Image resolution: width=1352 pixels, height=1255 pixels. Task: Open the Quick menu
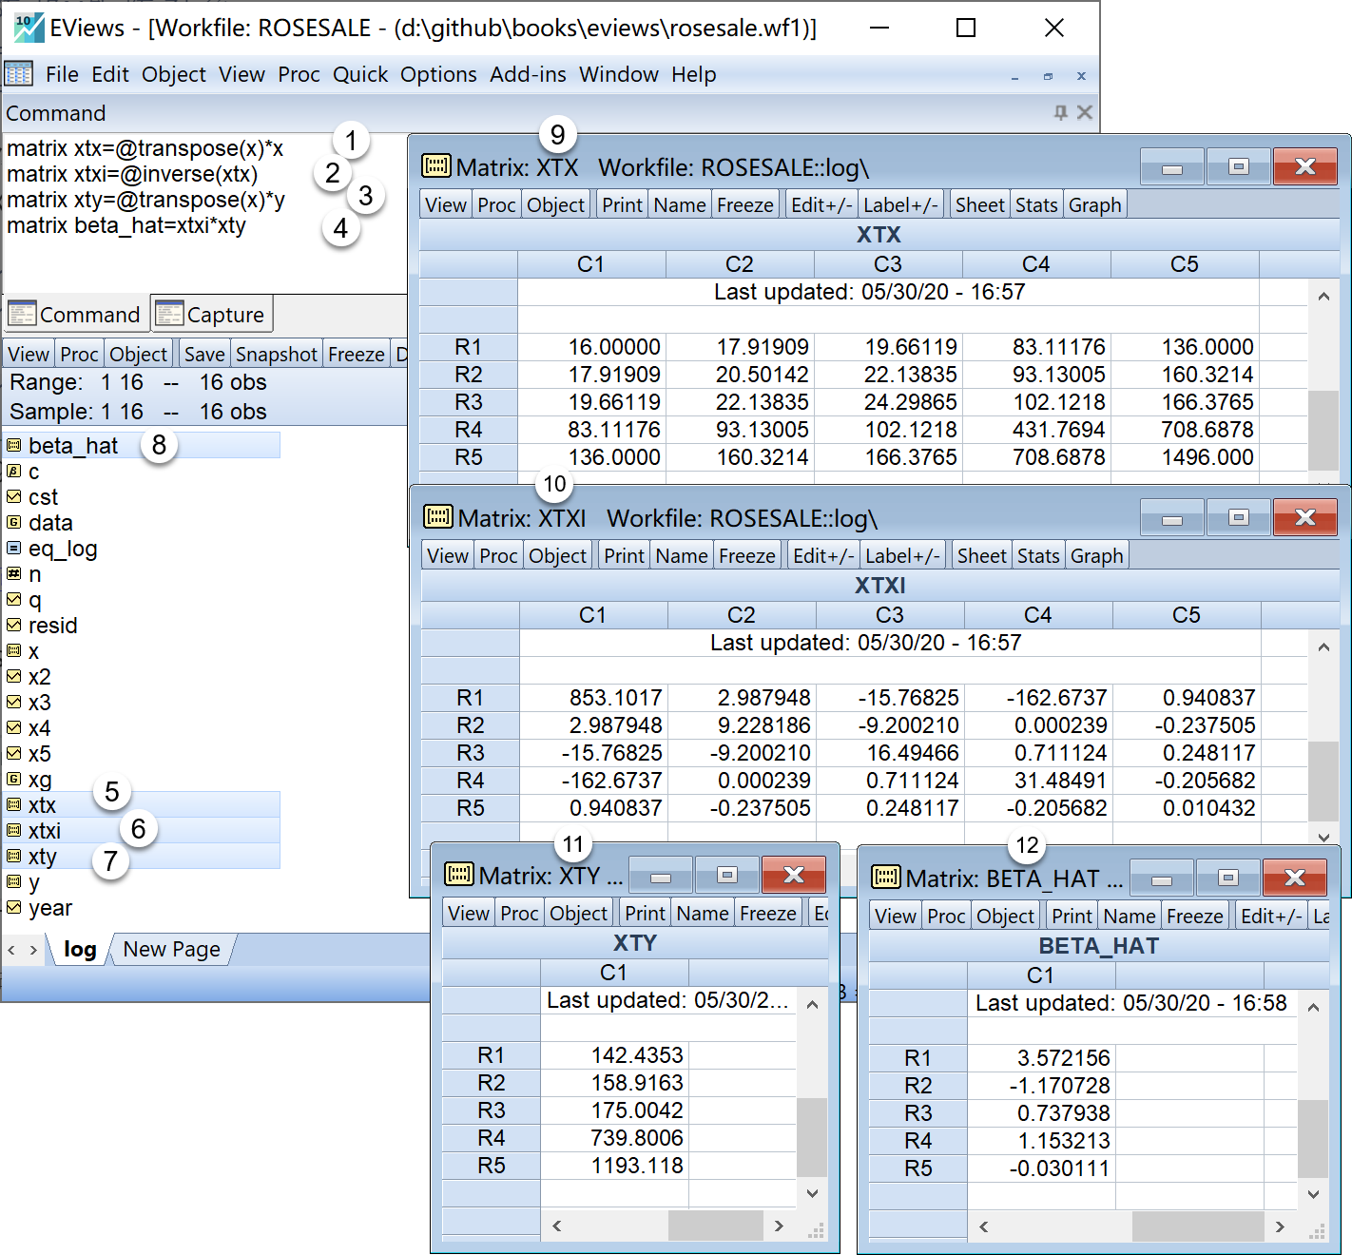[359, 74]
